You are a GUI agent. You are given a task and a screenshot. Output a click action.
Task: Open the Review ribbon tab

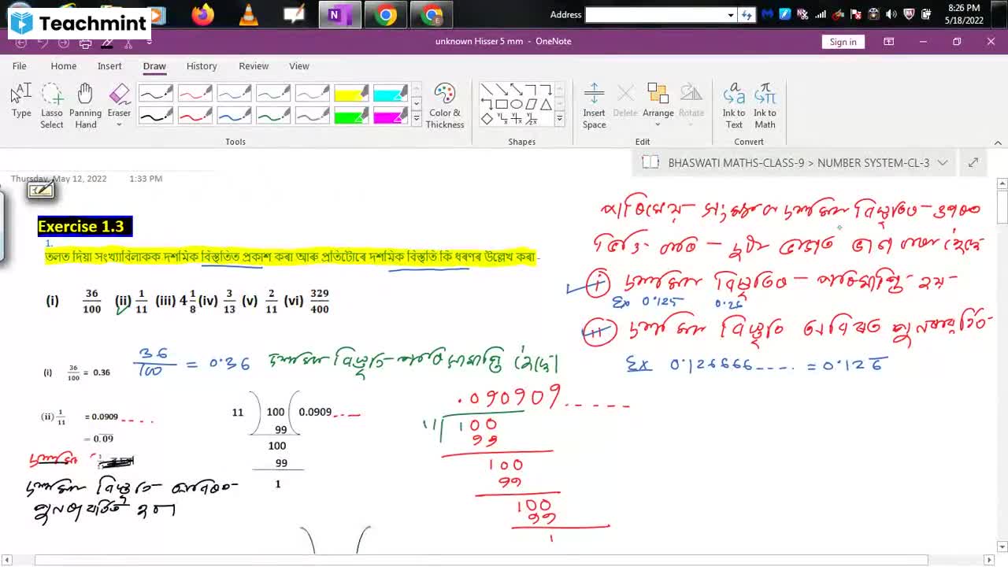(253, 66)
